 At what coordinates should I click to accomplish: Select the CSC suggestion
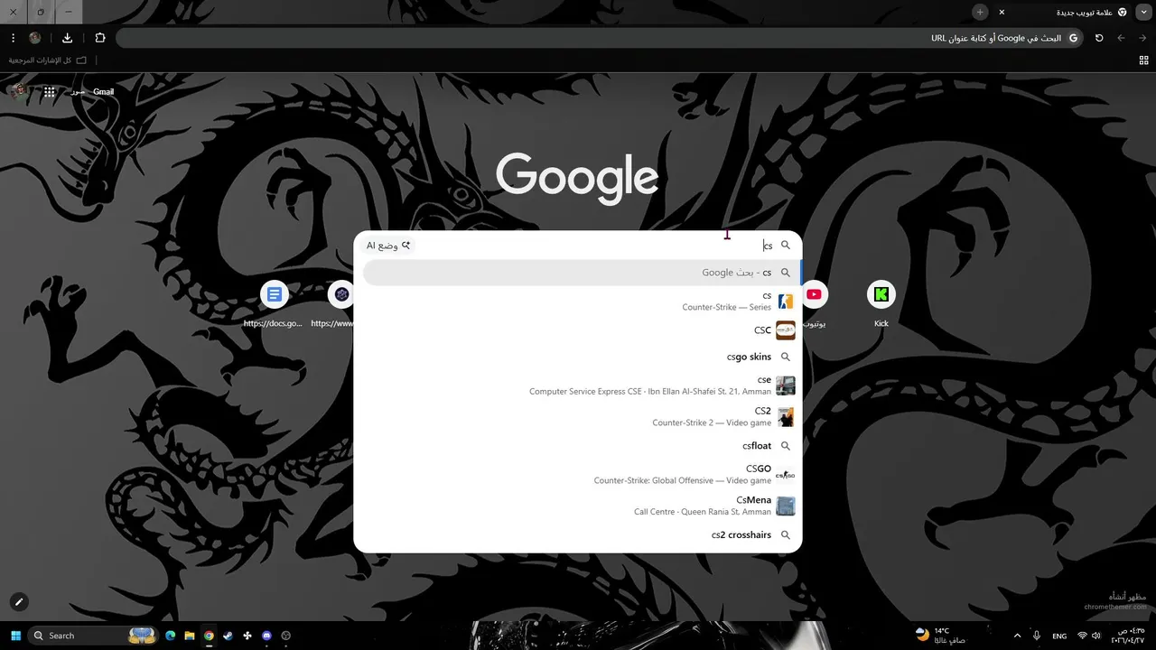[578, 330]
